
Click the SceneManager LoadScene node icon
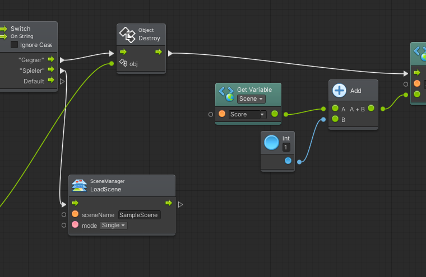pyautogui.click(x=79, y=186)
